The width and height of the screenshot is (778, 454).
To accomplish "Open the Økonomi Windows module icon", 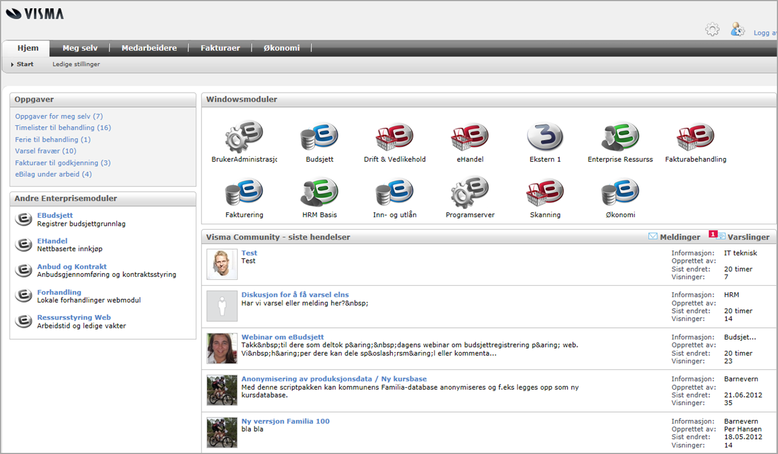I will pos(620,192).
